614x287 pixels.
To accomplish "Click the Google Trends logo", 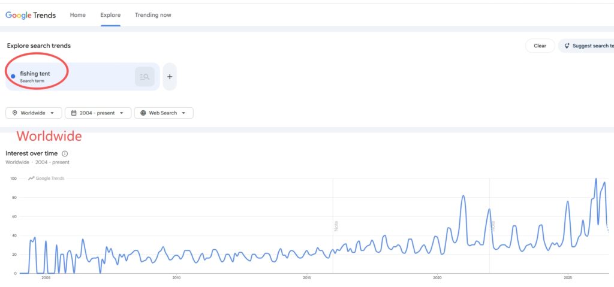I will coord(31,15).
